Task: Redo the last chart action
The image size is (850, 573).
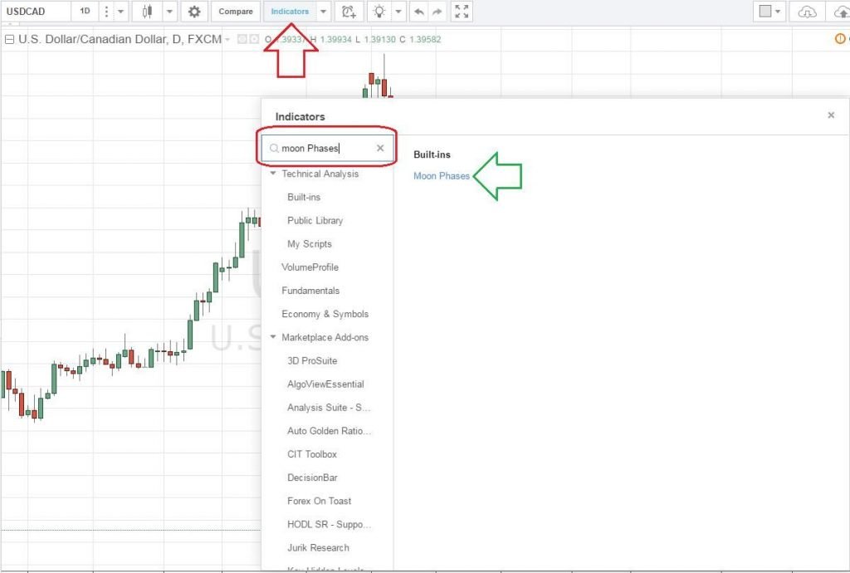Action: point(438,11)
